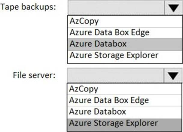
Task: Collapse the File server list via its triangle
Action: 173,76
